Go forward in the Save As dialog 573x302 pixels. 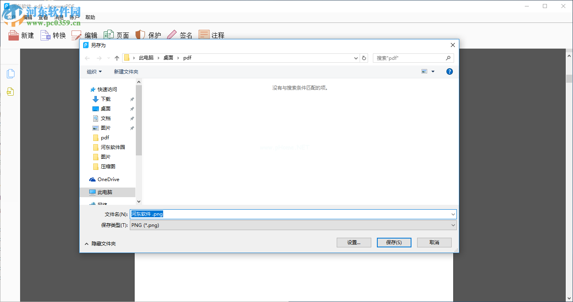(x=99, y=58)
